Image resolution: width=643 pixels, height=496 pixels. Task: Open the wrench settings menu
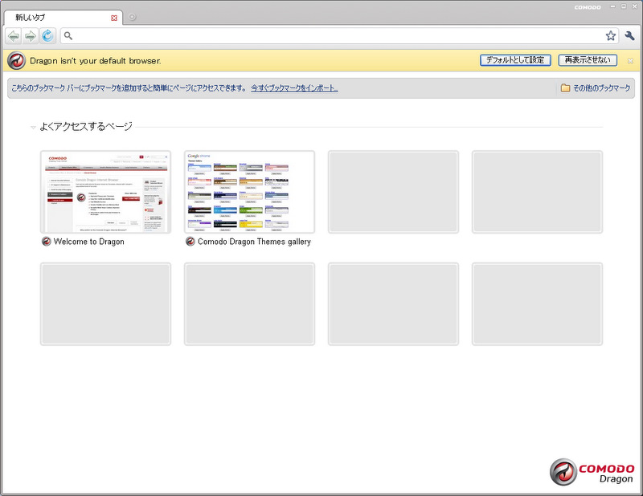629,36
